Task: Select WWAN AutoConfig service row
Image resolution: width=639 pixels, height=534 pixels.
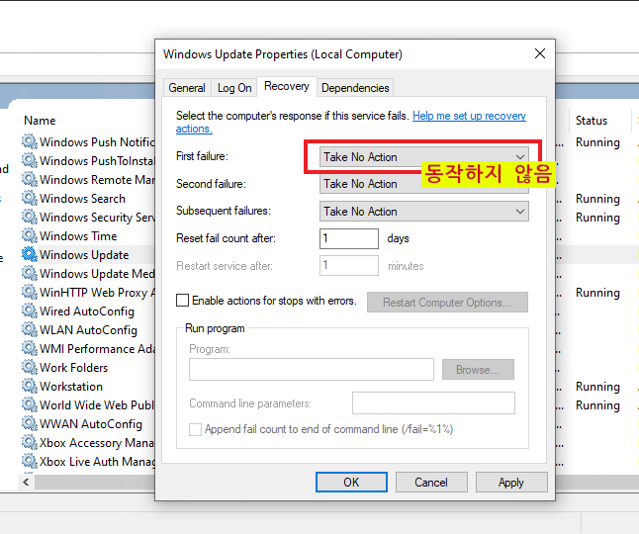Action: click(x=91, y=423)
